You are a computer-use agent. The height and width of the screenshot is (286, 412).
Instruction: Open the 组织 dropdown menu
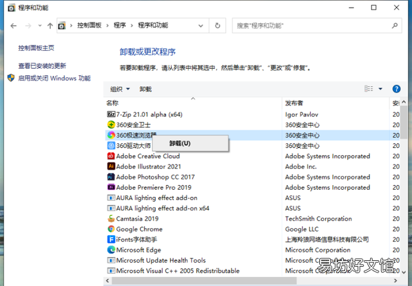coord(120,89)
